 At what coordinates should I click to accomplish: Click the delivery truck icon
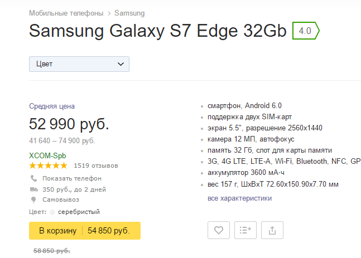34,189
